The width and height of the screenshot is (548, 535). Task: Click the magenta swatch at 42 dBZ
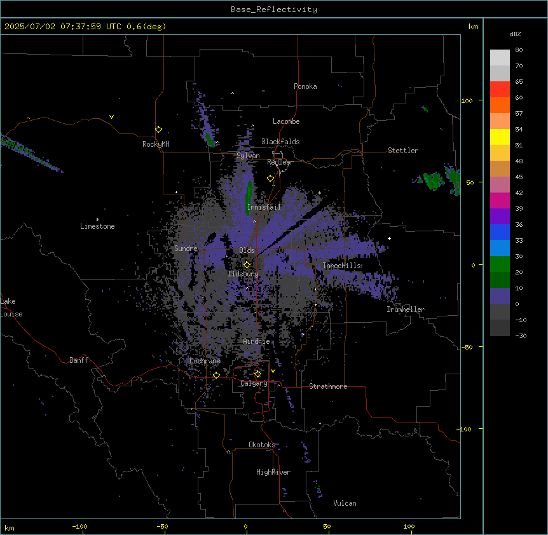(x=500, y=200)
